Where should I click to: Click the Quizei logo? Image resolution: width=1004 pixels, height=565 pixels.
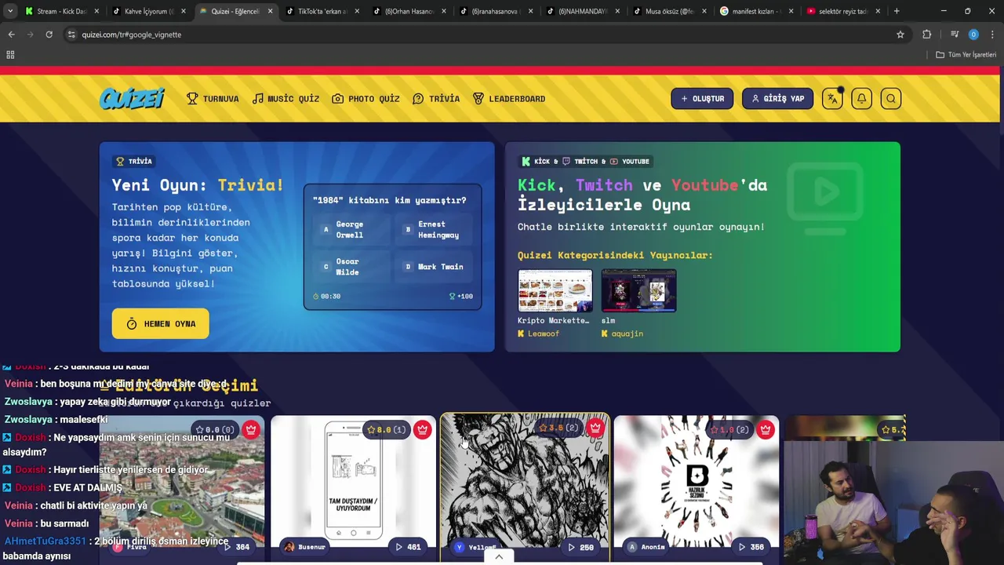(132, 98)
